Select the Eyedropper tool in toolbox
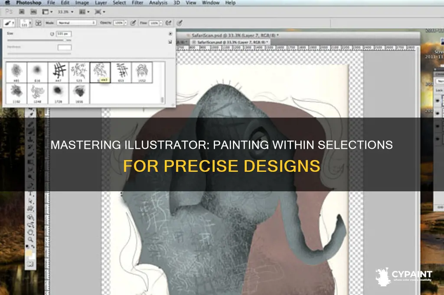This screenshot has height=295, width=444. point(30,113)
